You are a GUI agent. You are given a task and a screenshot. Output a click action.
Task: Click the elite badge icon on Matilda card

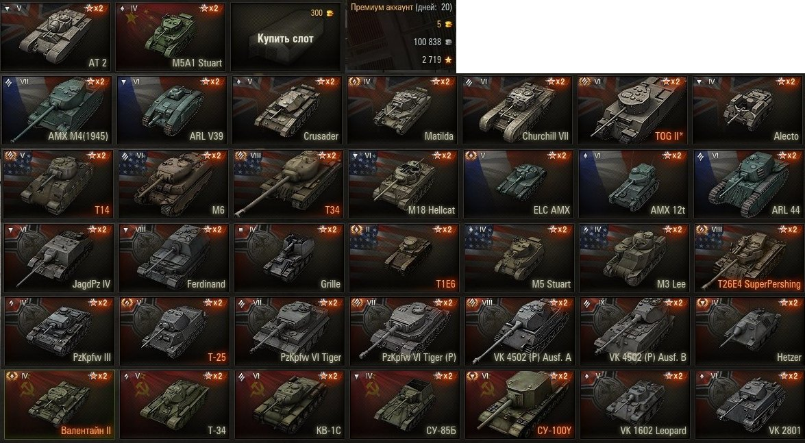pos(355,81)
